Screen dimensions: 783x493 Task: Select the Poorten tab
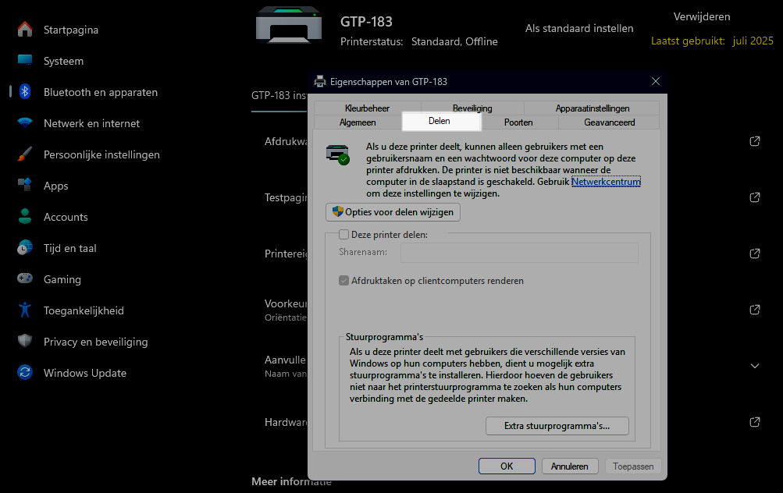(518, 122)
